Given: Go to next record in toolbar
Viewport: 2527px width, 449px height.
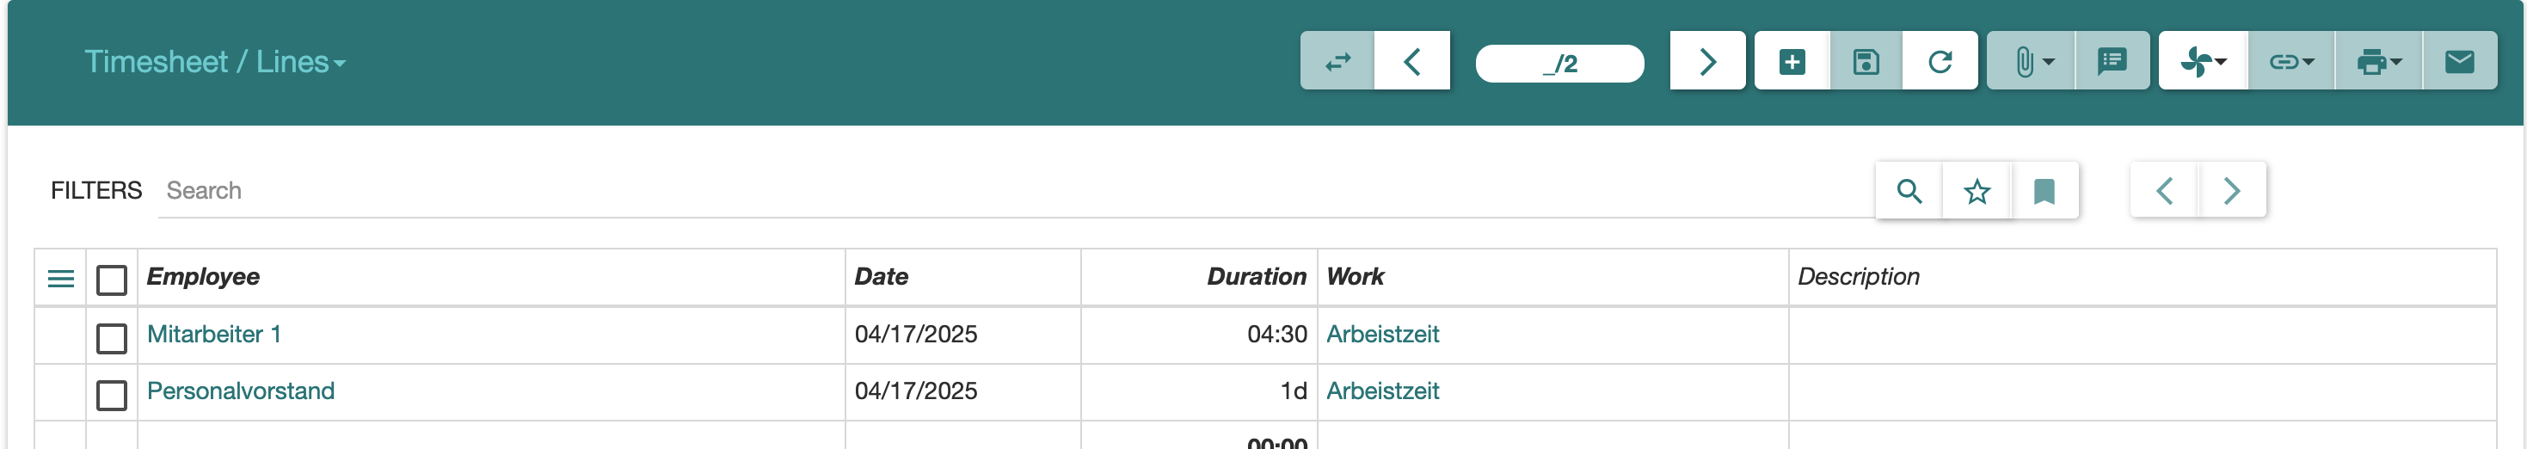Looking at the screenshot, I should pos(1707,62).
